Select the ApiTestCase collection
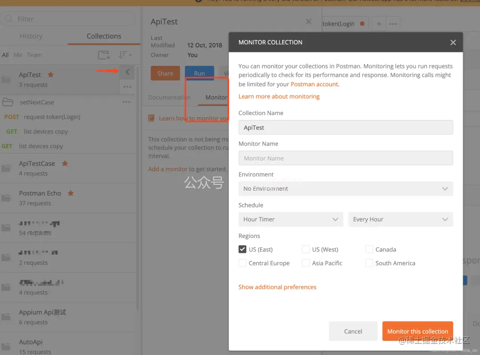 [x=68, y=168]
